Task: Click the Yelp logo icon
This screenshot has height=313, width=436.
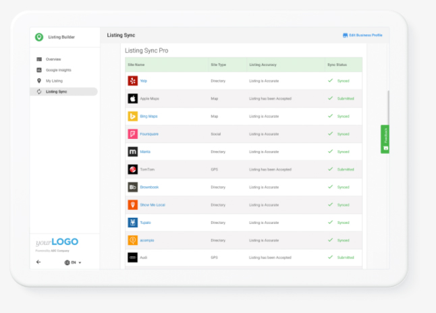Action: click(x=133, y=81)
